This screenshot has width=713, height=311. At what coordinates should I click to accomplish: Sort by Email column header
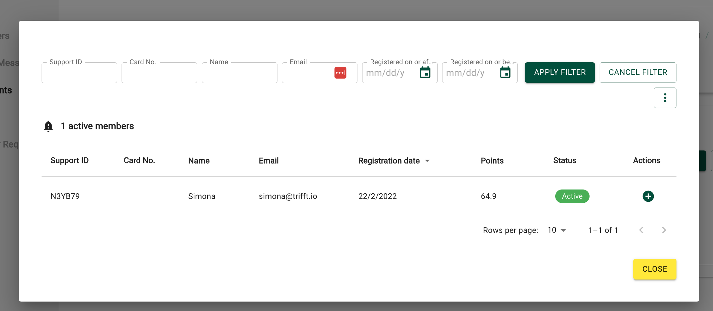[269, 161]
